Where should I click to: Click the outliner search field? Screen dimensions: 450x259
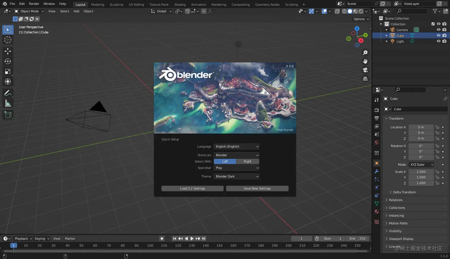(x=412, y=11)
